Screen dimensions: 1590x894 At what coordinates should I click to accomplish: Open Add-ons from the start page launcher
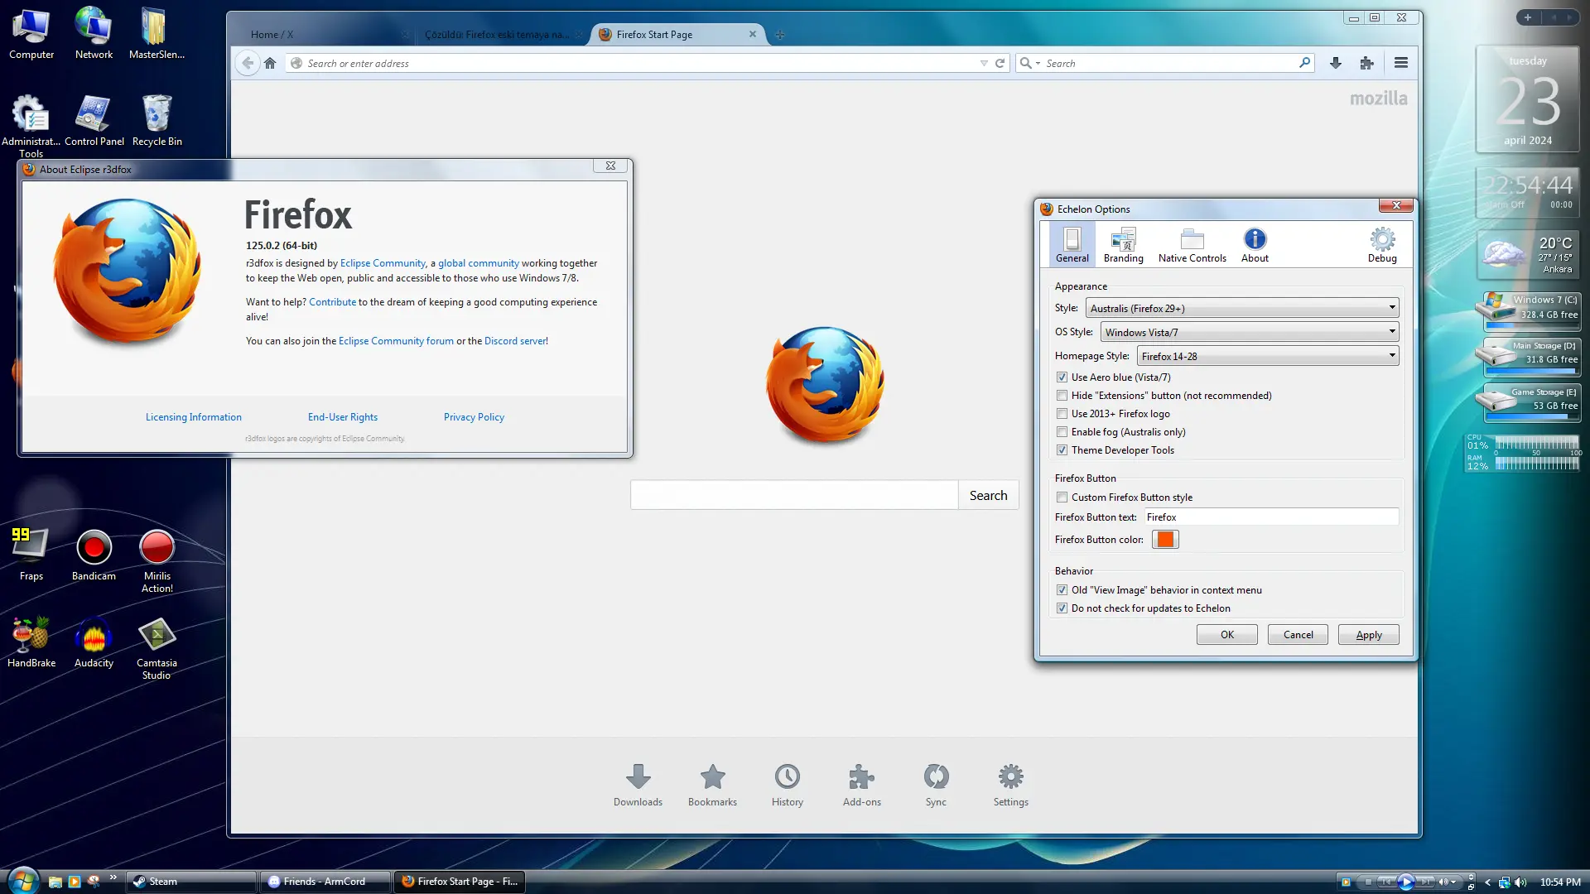(x=862, y=785)
